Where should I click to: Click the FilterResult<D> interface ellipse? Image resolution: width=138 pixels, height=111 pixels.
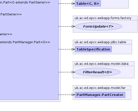tap(98, 72)
